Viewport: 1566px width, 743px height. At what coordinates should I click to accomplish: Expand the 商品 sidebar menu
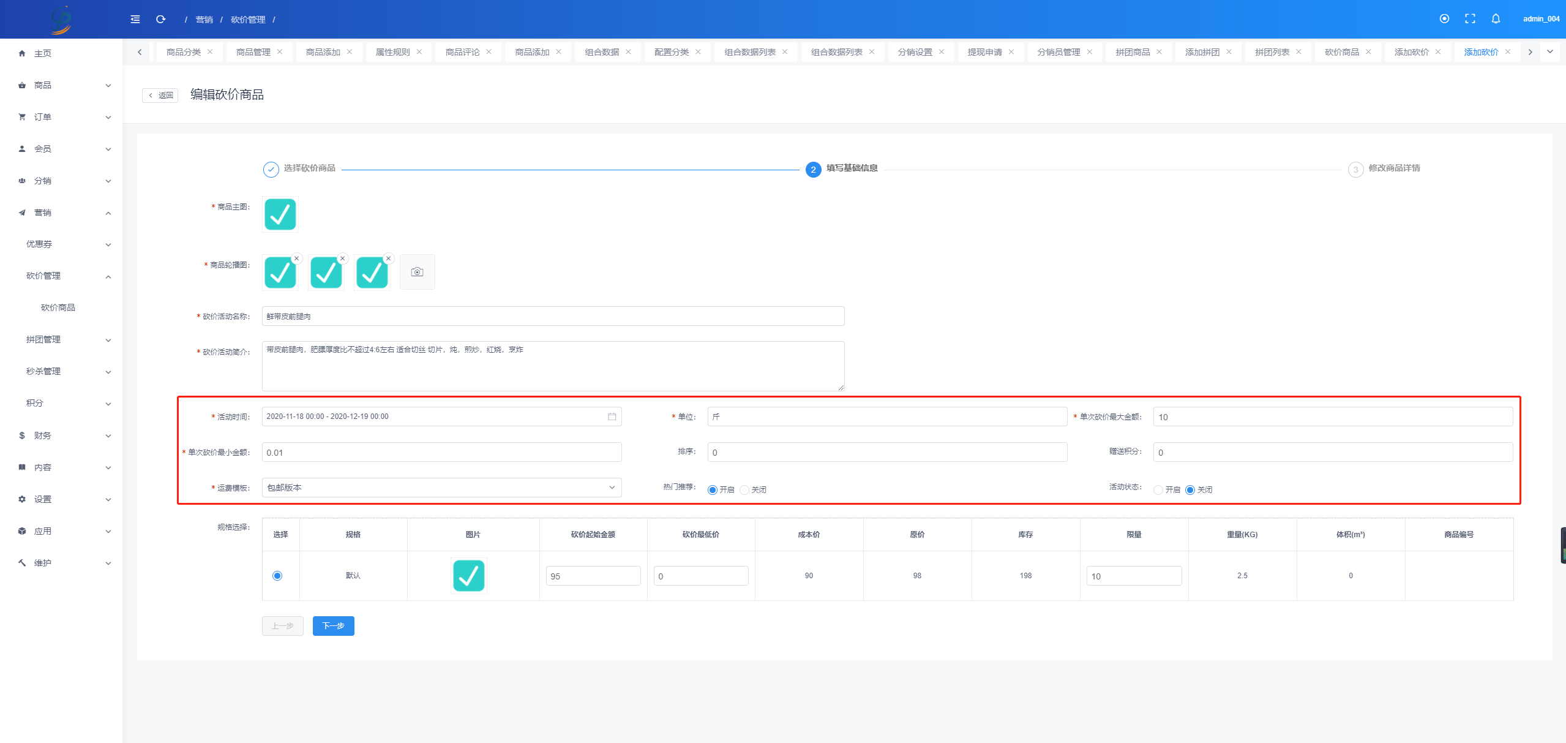coord(61,85)
